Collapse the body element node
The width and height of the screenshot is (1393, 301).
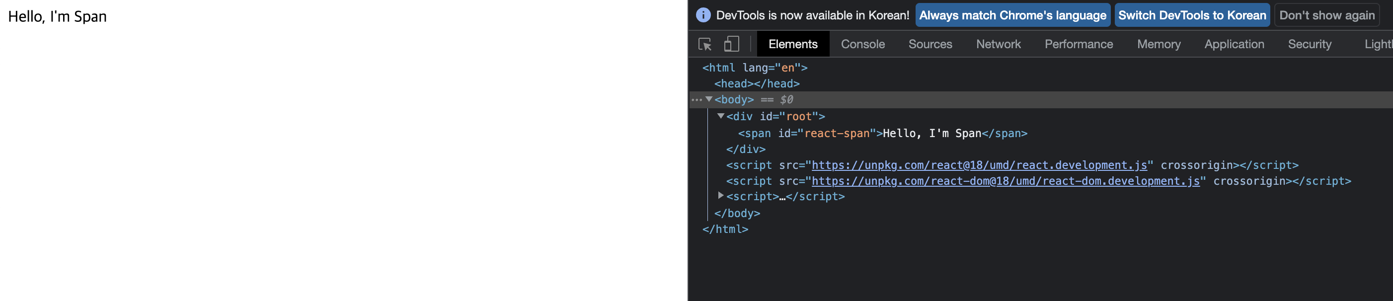click(709, 99)
